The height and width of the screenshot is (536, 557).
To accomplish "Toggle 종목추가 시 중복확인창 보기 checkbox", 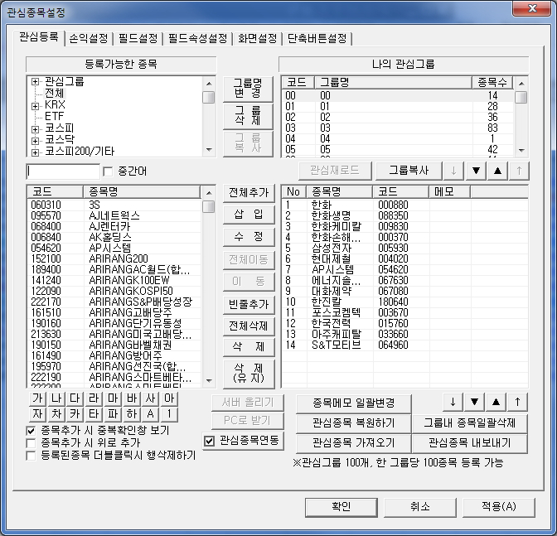I will tap(31, 430).
